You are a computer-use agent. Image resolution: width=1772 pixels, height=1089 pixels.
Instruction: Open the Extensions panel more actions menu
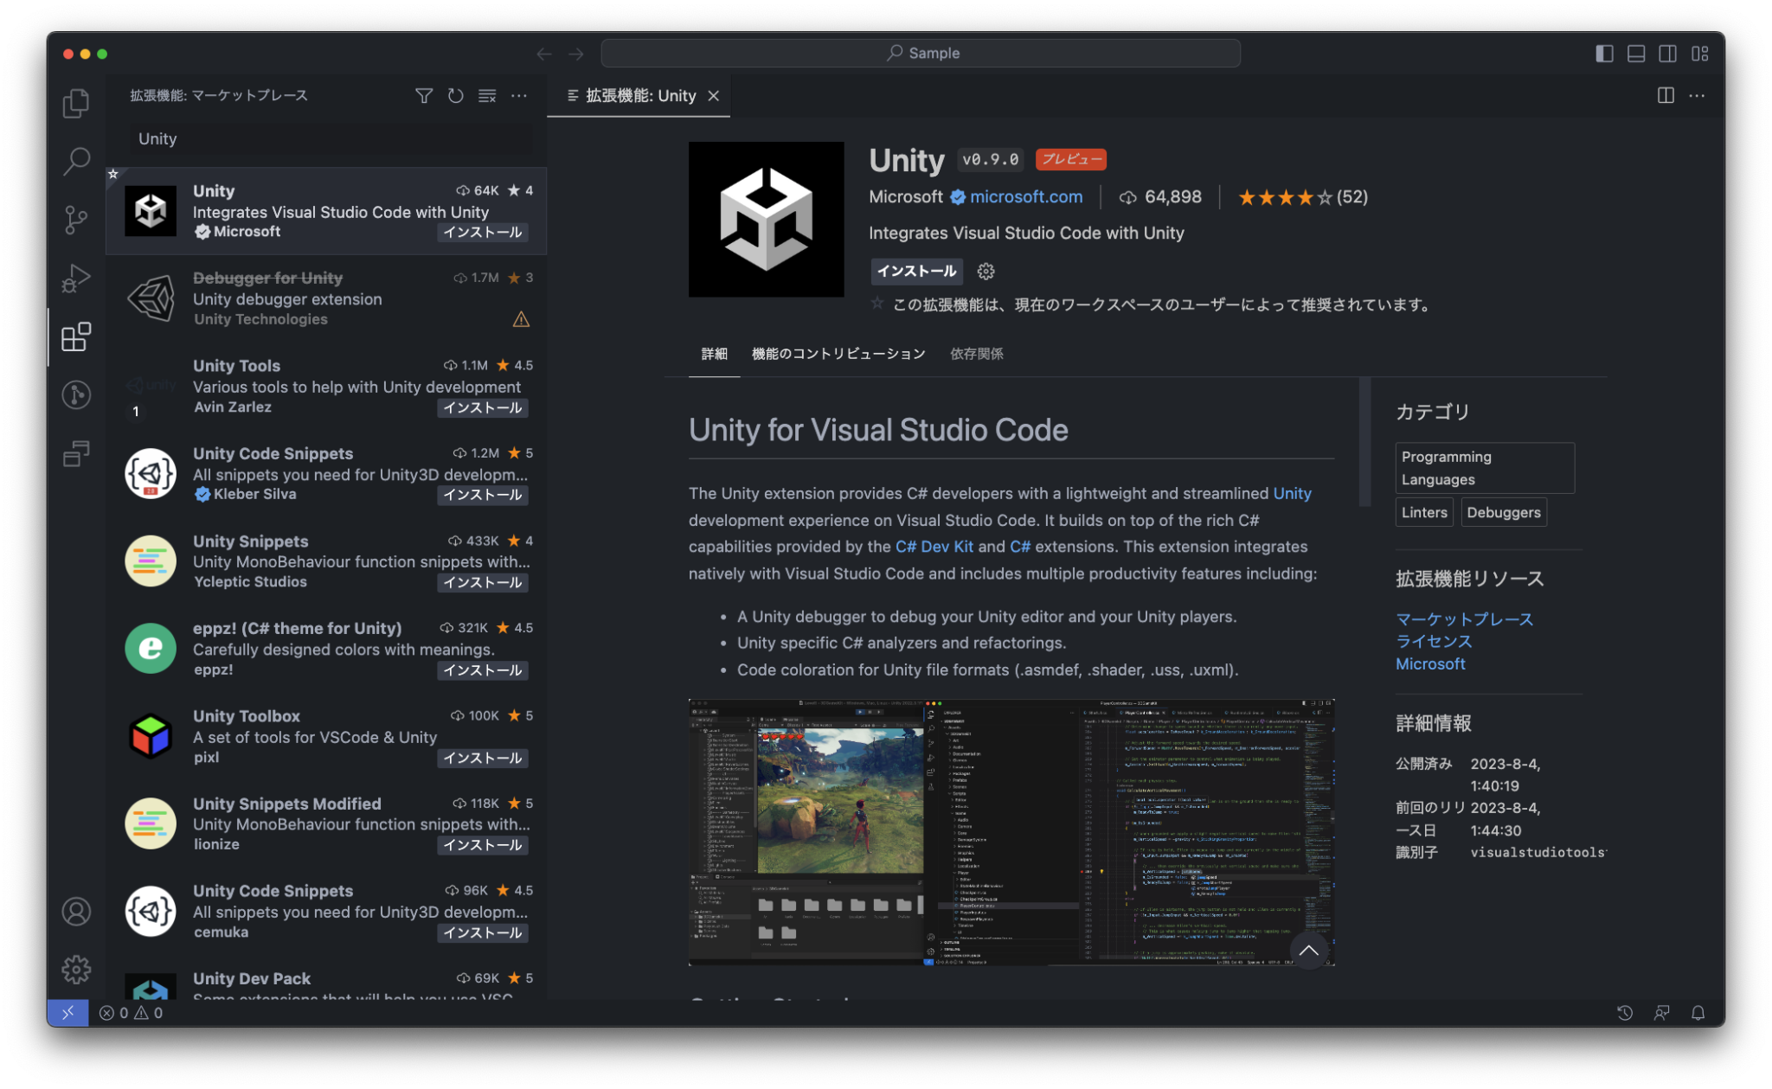[x=519, y=96]
